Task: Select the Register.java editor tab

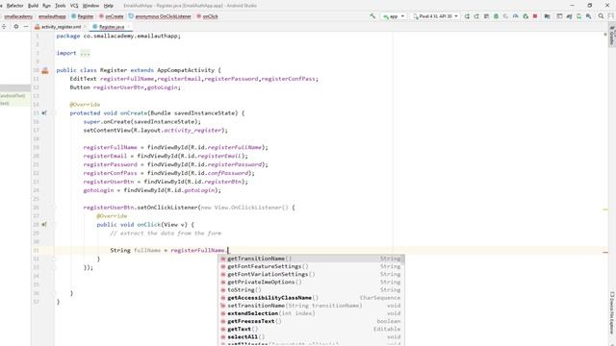Action: pyautogui.click(x=111, y=27)
